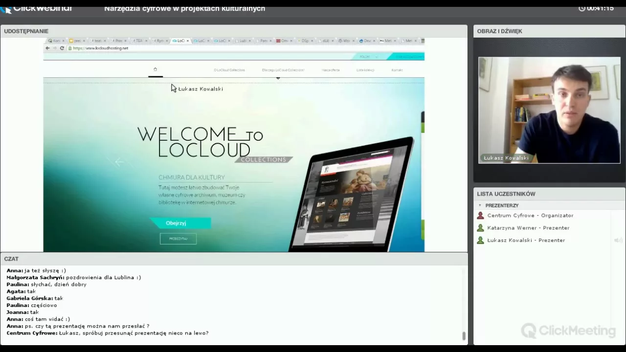The image size is (626, 352).
Task: Open 'O LoCloud Collections' nav item
Action: tap(229, 70)
